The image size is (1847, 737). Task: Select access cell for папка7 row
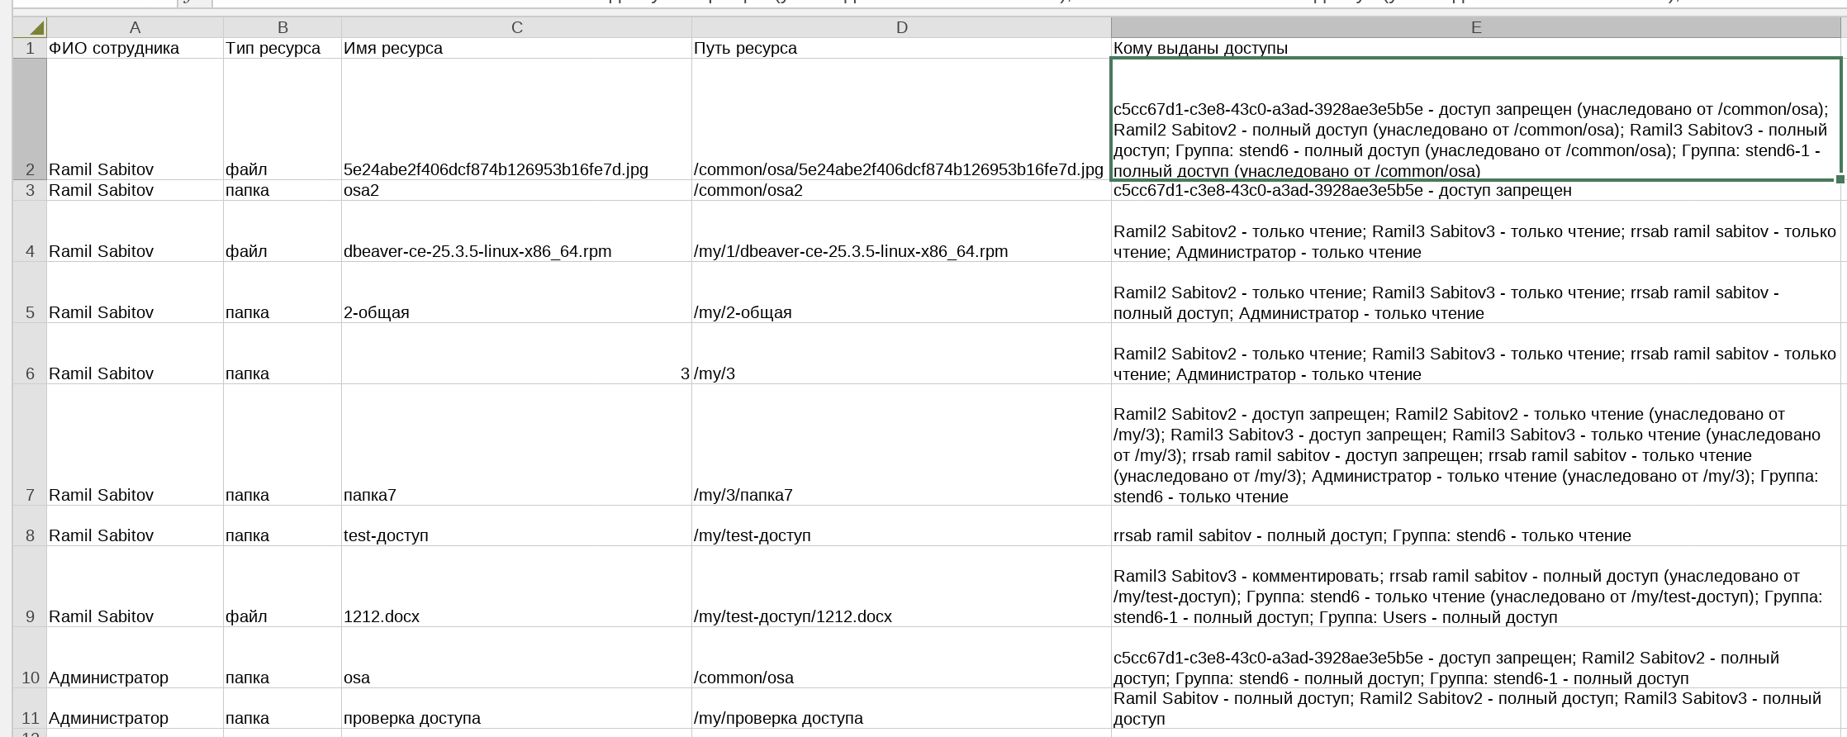1476,445
